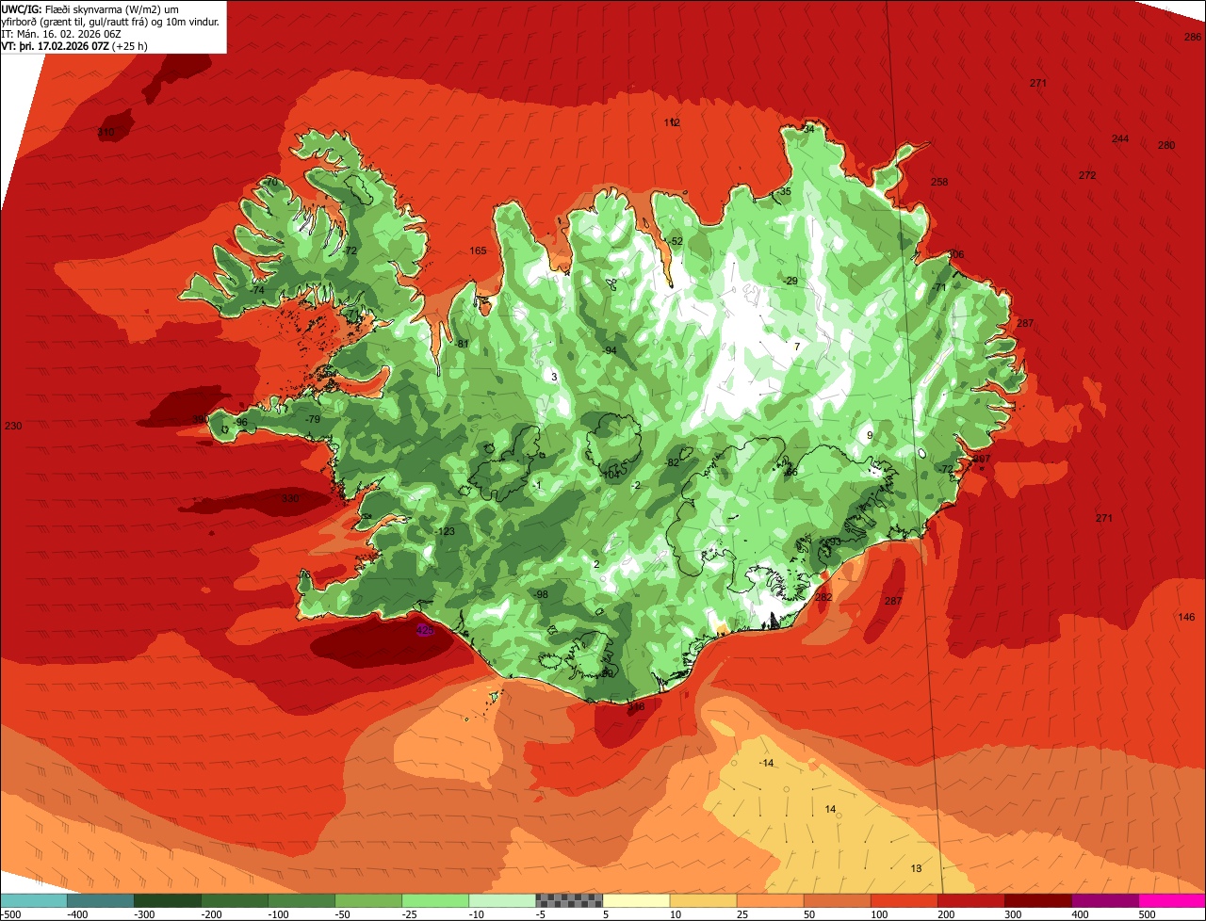1206x921 pixels.
Task: Click the value -98 in southwest Iceland
Action: click(x=541, y=594)
